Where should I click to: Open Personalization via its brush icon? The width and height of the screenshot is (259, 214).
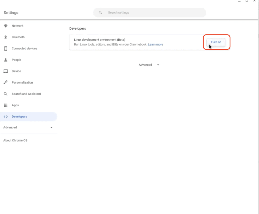[x=6, y=82]
